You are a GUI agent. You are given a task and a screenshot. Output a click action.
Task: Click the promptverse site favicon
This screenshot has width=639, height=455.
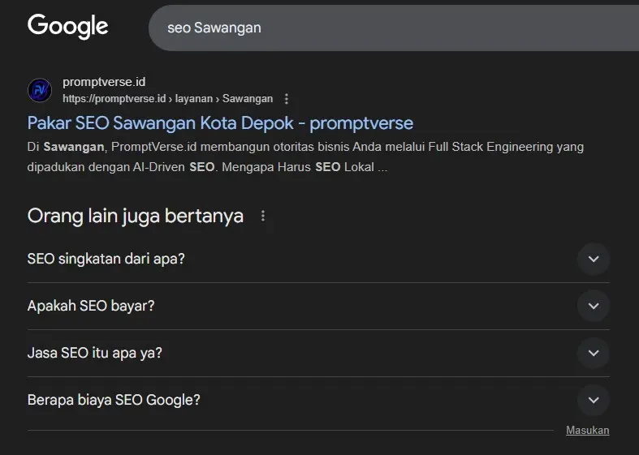(x=40, y=90)
